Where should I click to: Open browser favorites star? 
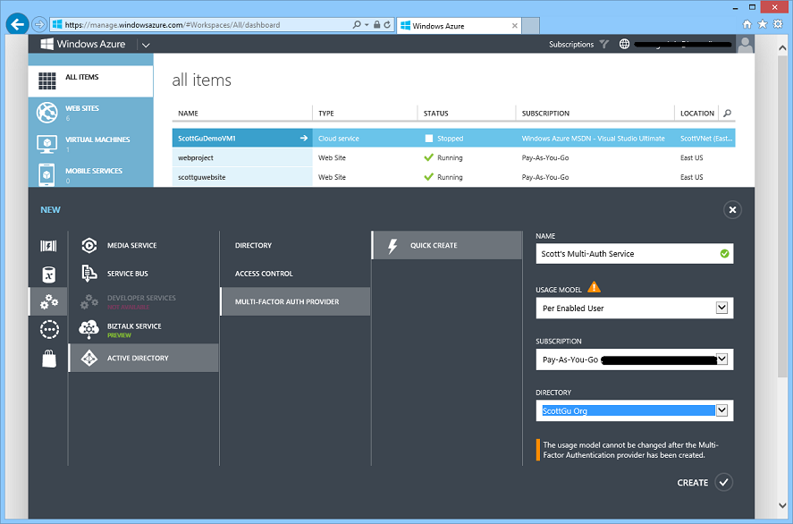coord(763,24)
